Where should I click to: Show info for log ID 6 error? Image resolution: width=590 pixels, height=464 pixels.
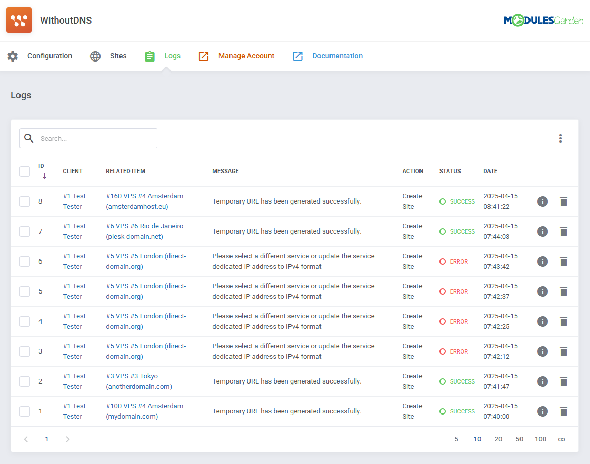(543, 261)
